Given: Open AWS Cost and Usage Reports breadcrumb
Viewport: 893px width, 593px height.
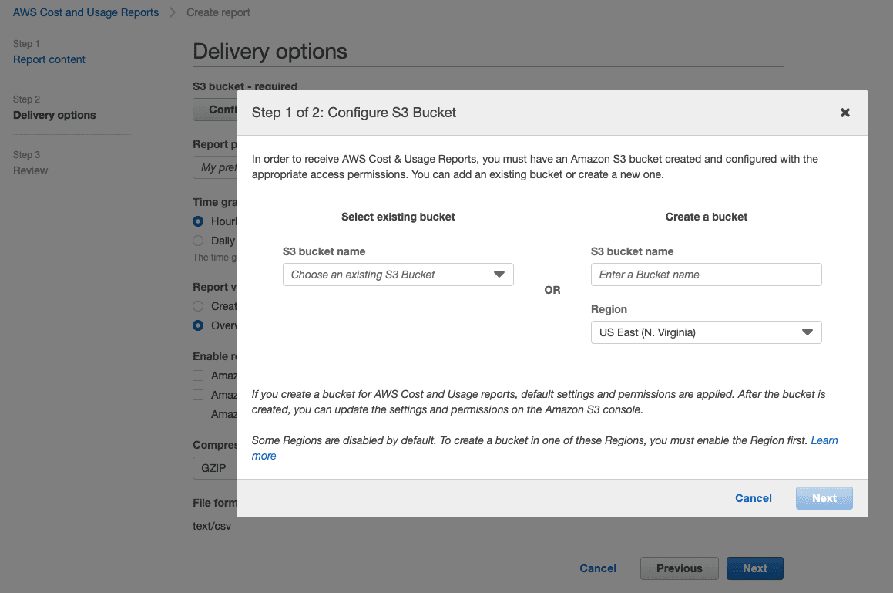Looking at the screenshot, I should (x=86, y=12).
